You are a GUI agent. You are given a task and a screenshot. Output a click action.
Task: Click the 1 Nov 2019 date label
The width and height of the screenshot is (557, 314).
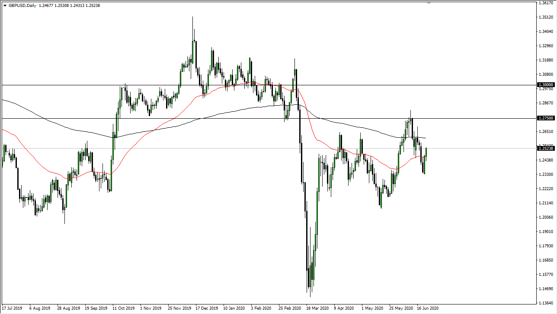pos(151,309)
